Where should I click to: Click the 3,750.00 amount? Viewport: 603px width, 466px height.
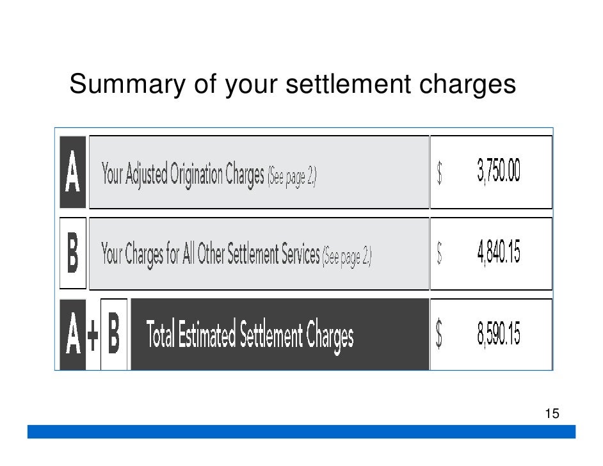tap(499, 171)
